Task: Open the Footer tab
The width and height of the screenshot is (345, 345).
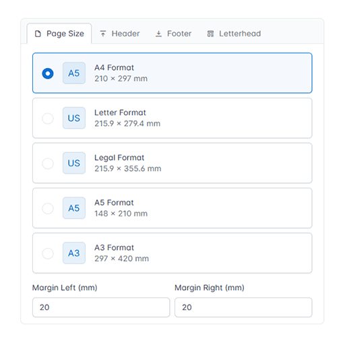Action: (173, 34)
